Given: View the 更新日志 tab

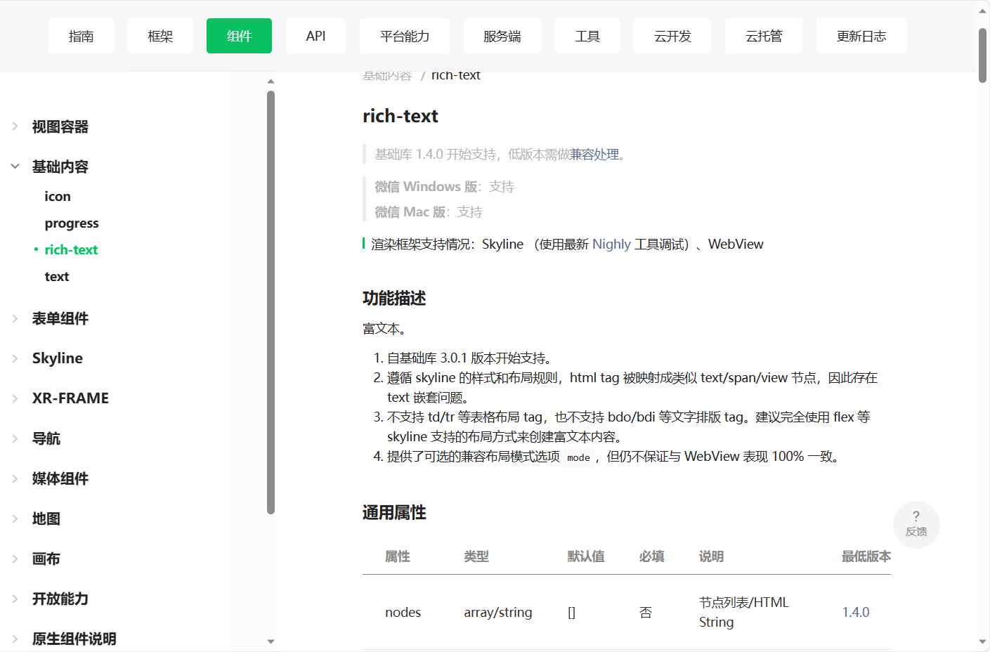Looking at the screenshot, I should (x=861, y=36).
